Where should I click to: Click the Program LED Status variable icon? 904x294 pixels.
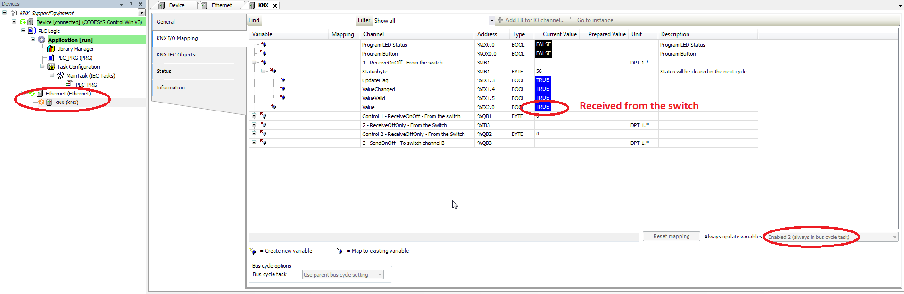[x=263, y=45]
